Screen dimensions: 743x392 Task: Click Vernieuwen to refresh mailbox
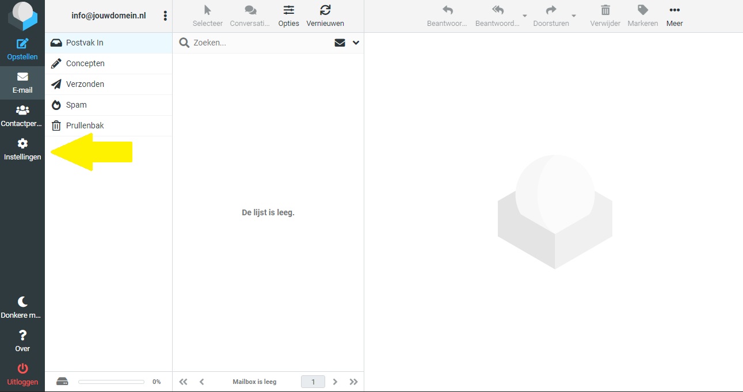pos(325,16)
